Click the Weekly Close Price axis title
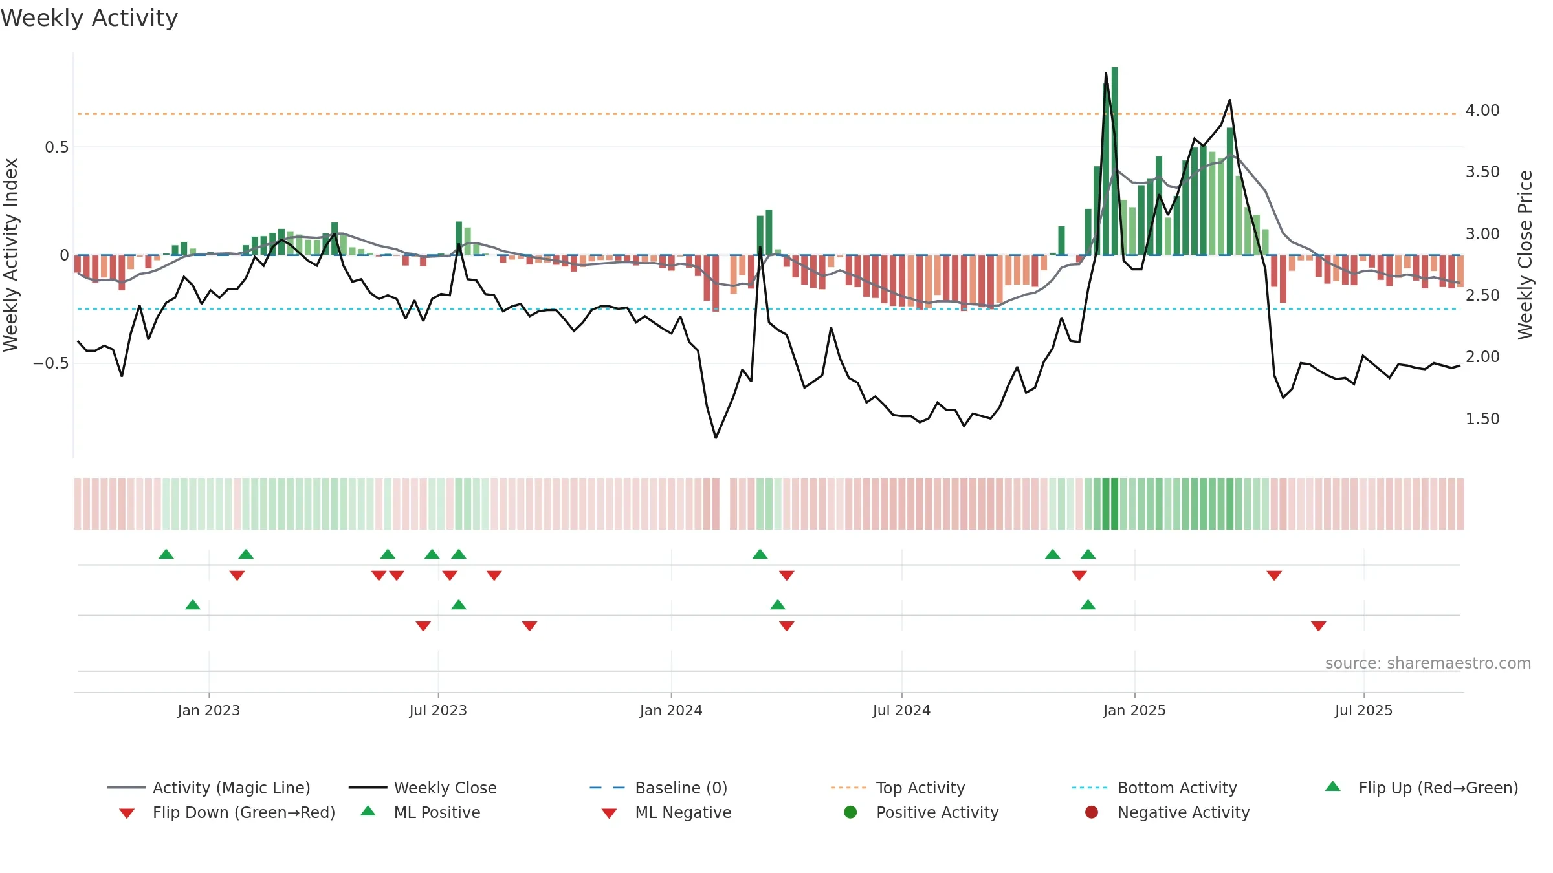The height and width of the screenshot is (873, 1553). [1525, 255]
